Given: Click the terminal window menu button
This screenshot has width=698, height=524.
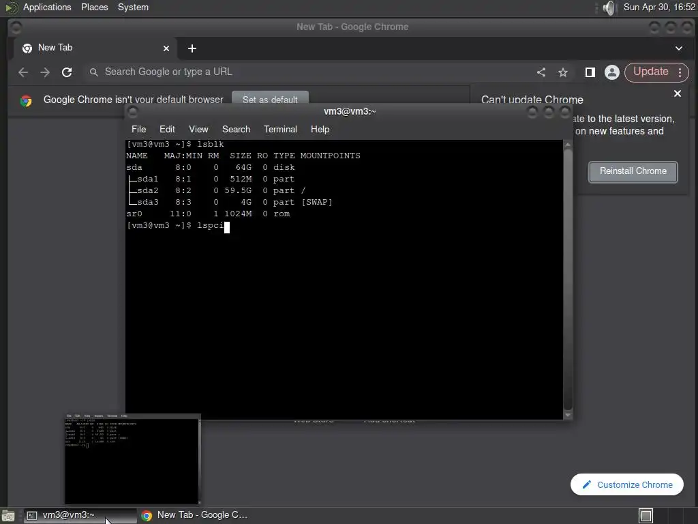Looking at the screenshot, I should pos(132,111).
